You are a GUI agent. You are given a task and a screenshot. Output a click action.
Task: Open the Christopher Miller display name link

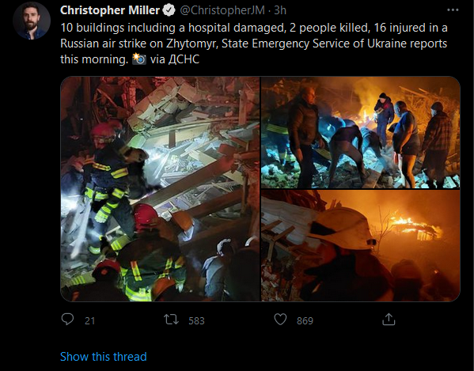(x=110, y=10)
